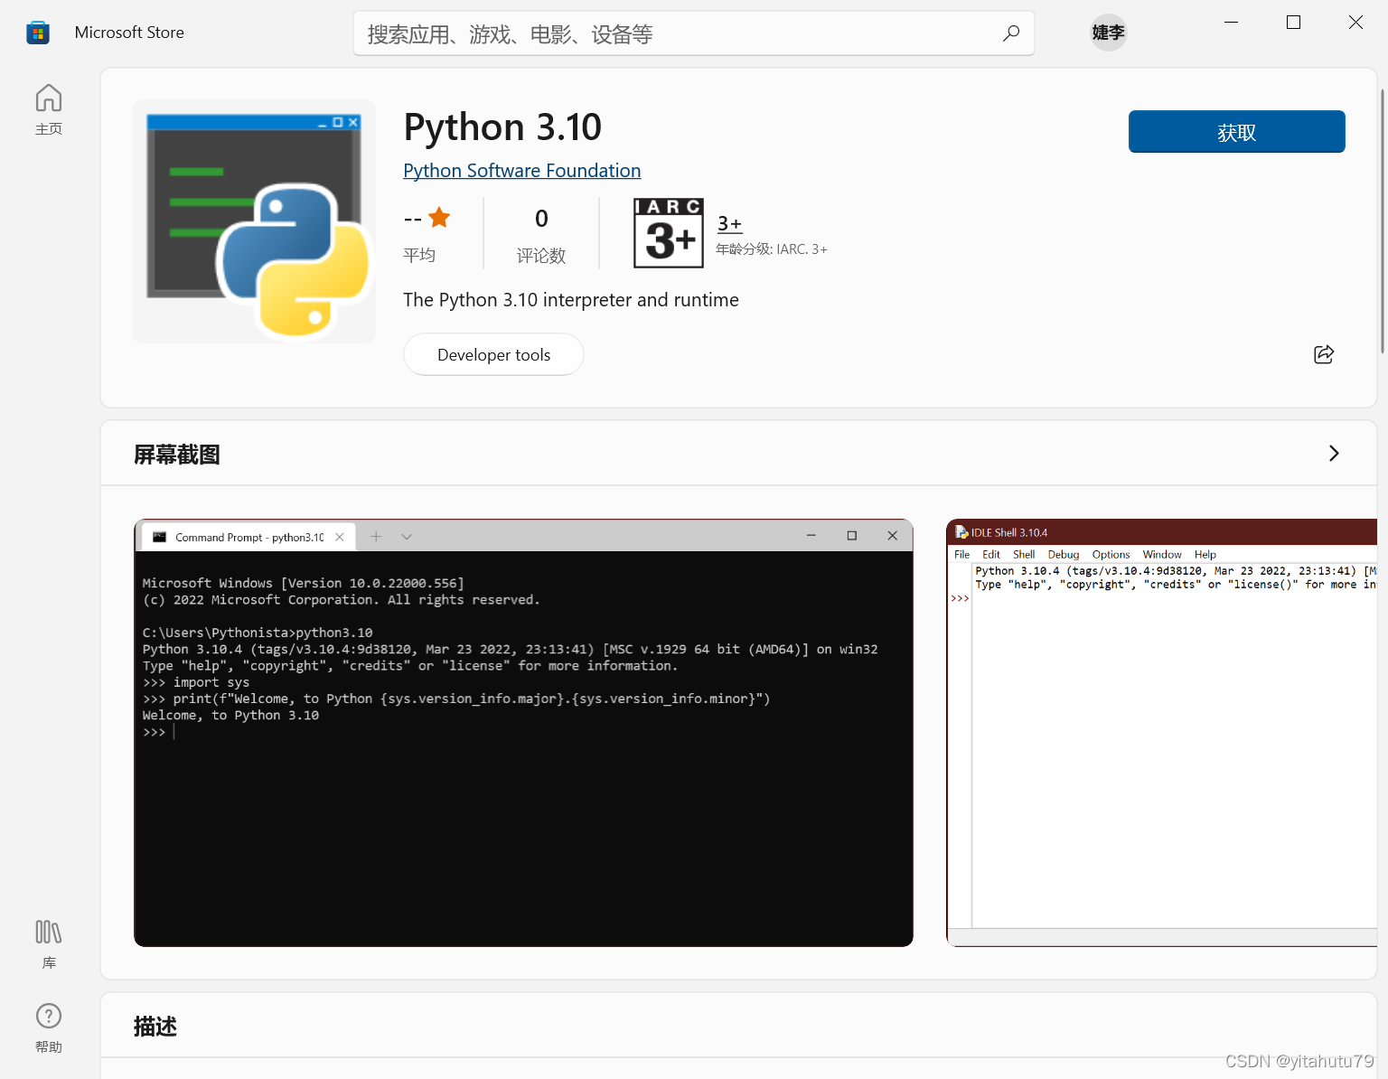Open Python Software Foundation publisher link
1388x1079 pixels.
(x=521, y=171)
